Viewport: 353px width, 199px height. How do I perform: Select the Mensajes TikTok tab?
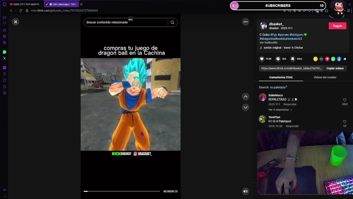click(x=61, y=4)
